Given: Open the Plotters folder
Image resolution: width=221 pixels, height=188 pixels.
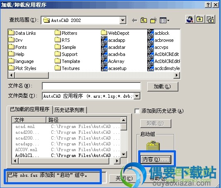Looking at the screenshot, I should [66, 33].
